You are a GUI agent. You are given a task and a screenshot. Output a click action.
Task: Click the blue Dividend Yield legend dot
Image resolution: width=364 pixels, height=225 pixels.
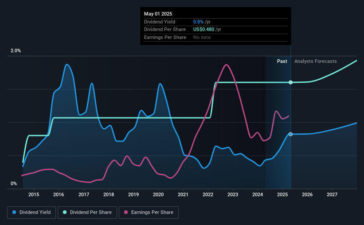pyautogui.click(x=14, y=212)
